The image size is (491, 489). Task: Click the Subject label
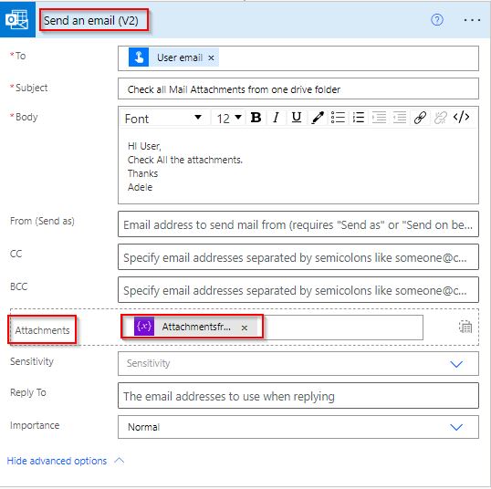point(31,88)
